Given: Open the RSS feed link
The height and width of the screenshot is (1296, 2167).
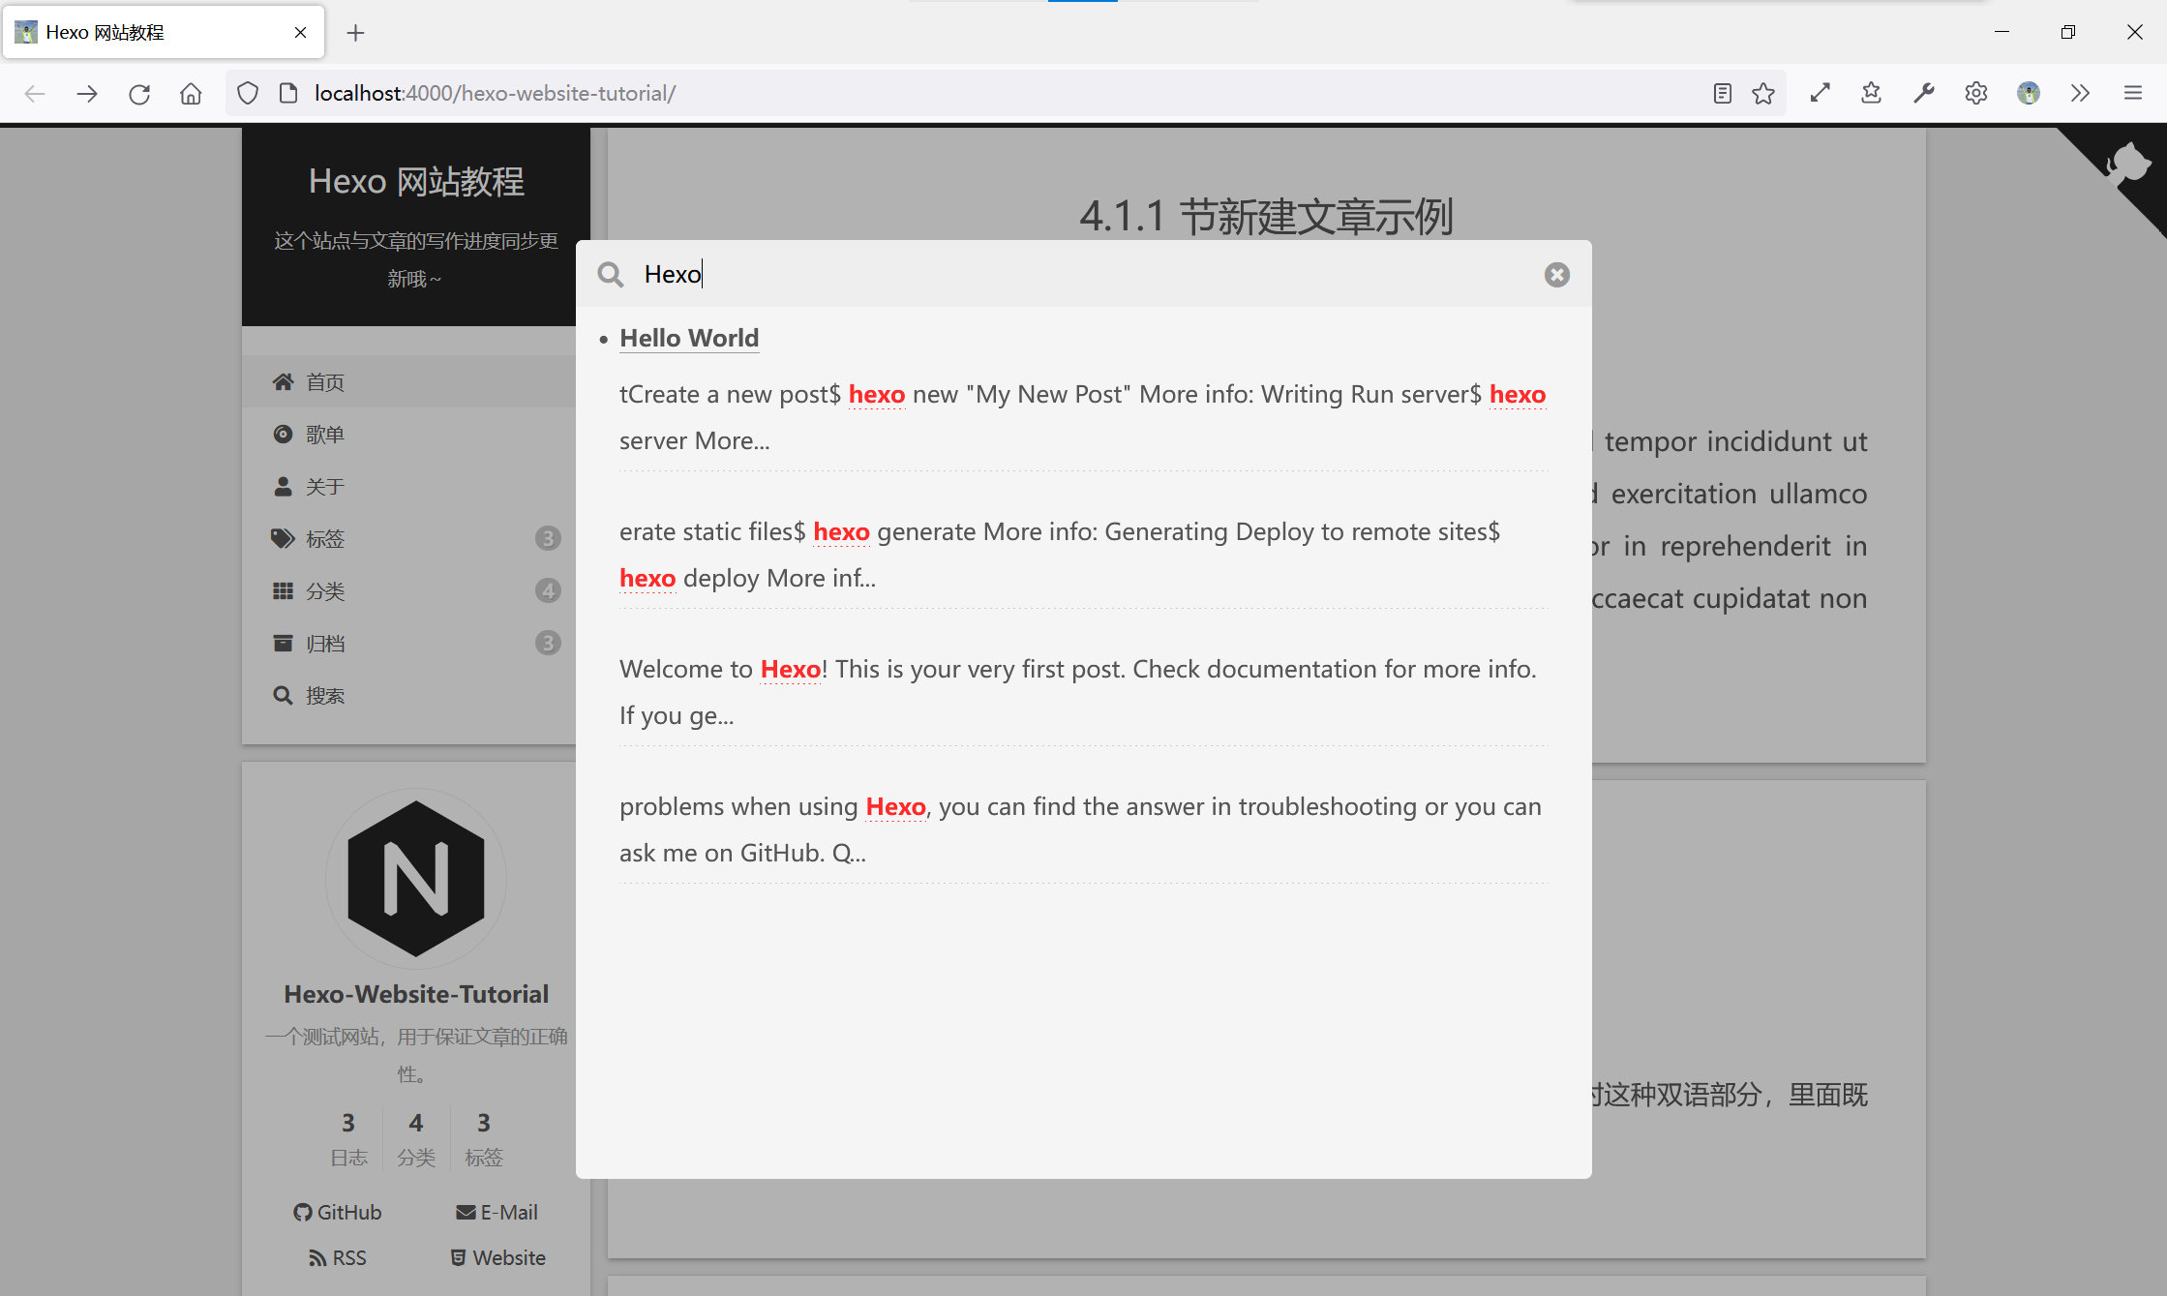Looking at the screenshot, I should click(338, 1257).
